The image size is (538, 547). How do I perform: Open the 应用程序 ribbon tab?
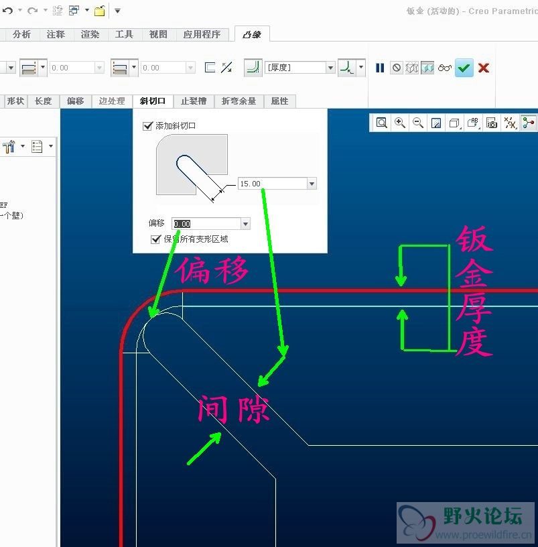pos(202,34)
